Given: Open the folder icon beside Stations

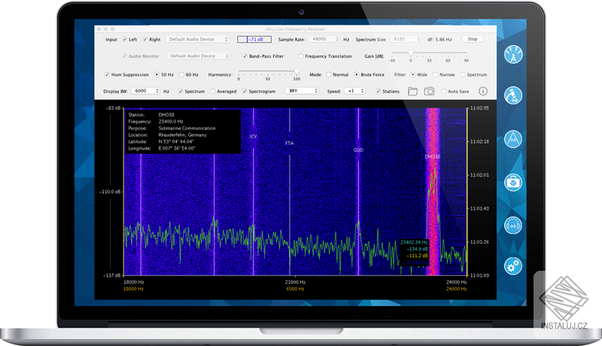Looking at the screenshot, I should point(412,91).
